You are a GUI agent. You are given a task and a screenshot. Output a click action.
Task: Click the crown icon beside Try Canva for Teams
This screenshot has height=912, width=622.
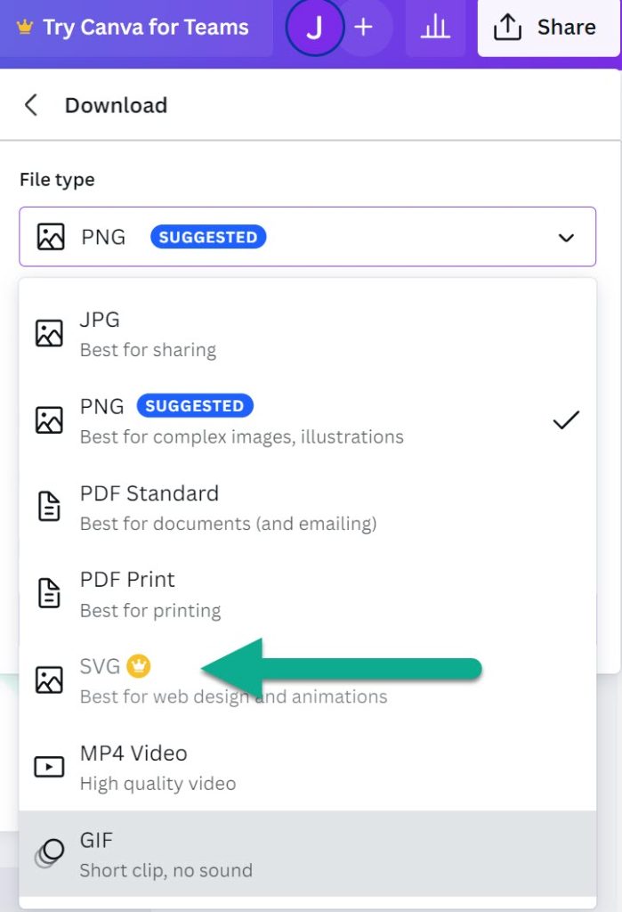[x=24, y=27]
